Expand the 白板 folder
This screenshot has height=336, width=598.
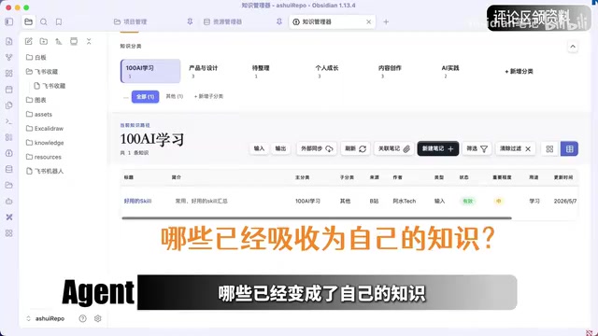tap(36, 57)
